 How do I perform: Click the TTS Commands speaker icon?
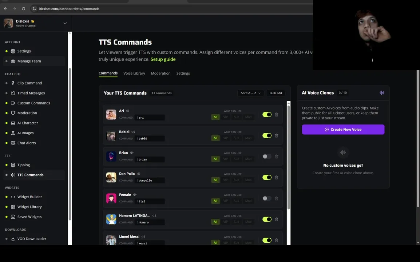(x=13, y=175)
